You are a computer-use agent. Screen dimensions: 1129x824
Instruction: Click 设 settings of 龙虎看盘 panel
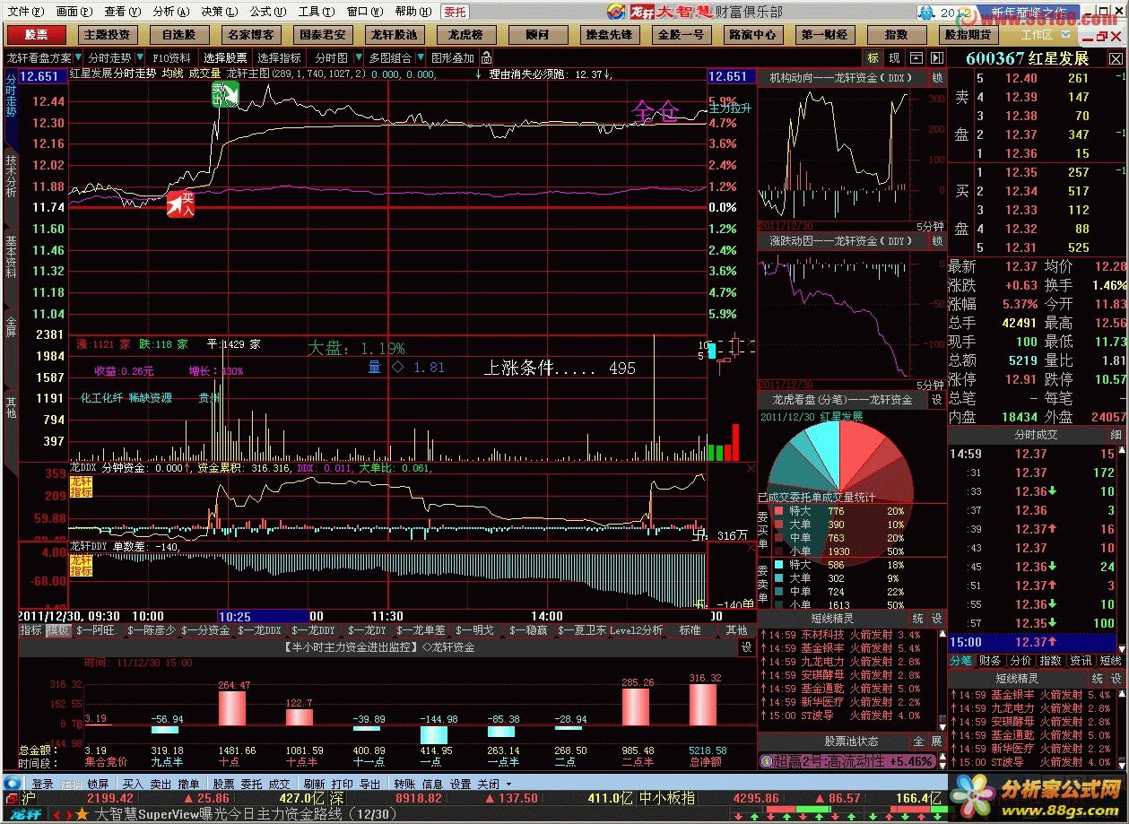pos(937,400)
